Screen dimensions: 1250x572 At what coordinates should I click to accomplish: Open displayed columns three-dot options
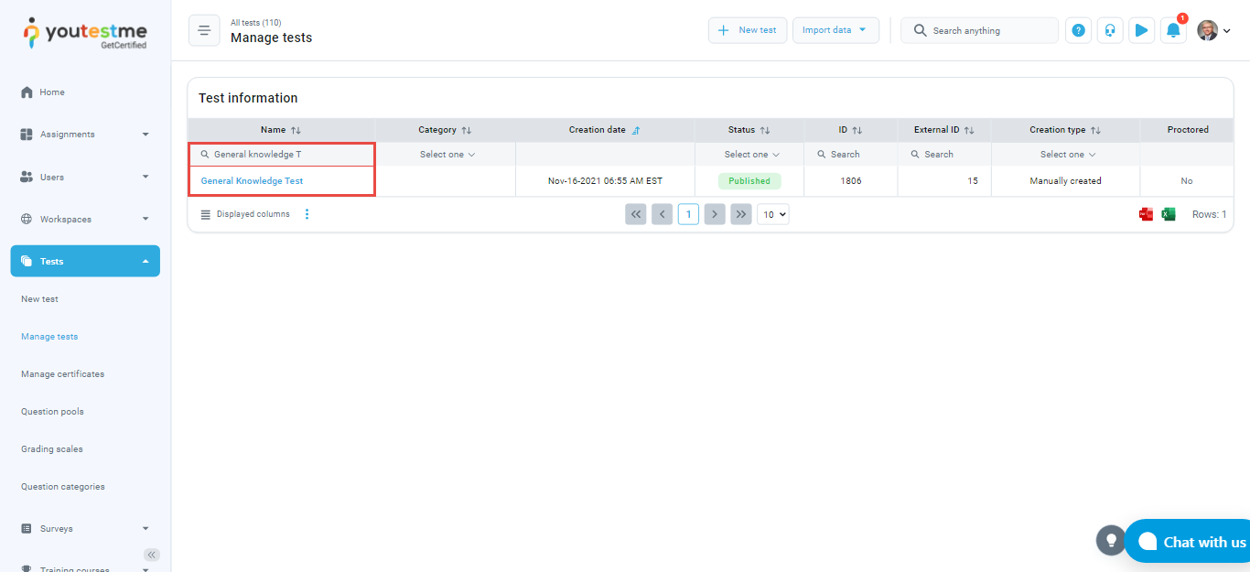pos(307,214)
